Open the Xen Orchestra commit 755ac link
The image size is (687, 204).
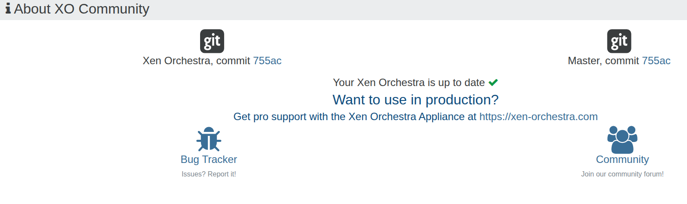tap(267, 61)
